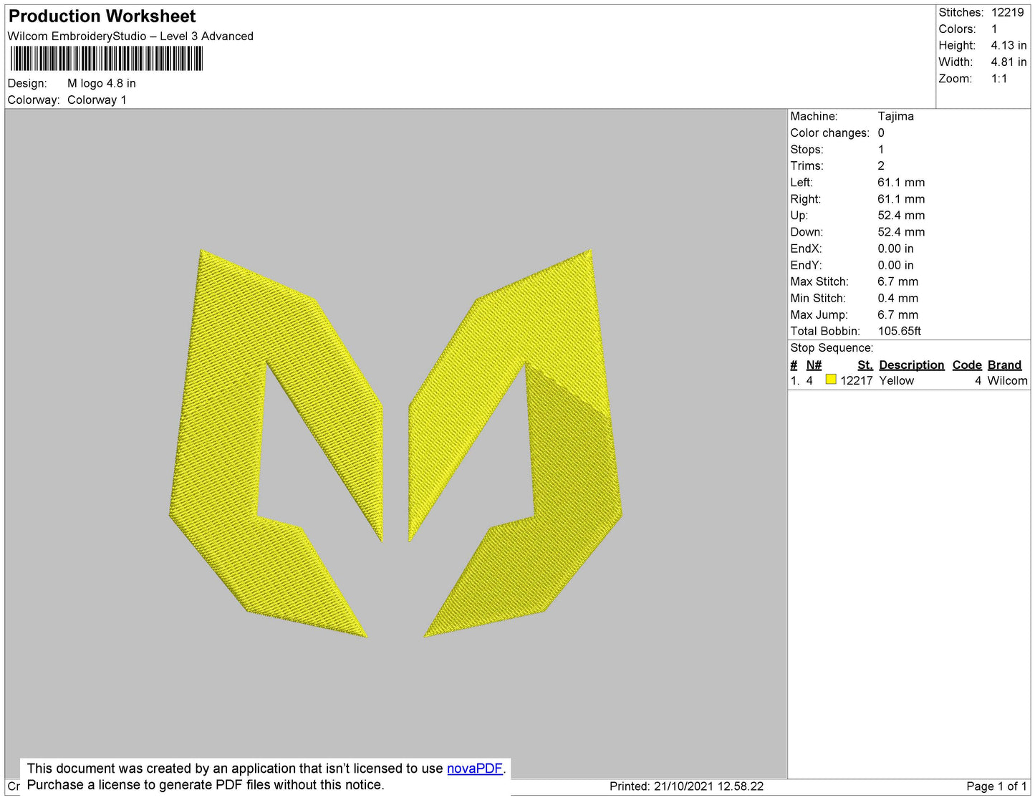Click the 'Wilcom' brand cell

click(x=1007, y=380)
